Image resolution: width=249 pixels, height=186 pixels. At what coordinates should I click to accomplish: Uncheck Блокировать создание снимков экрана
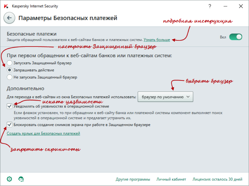9,125
